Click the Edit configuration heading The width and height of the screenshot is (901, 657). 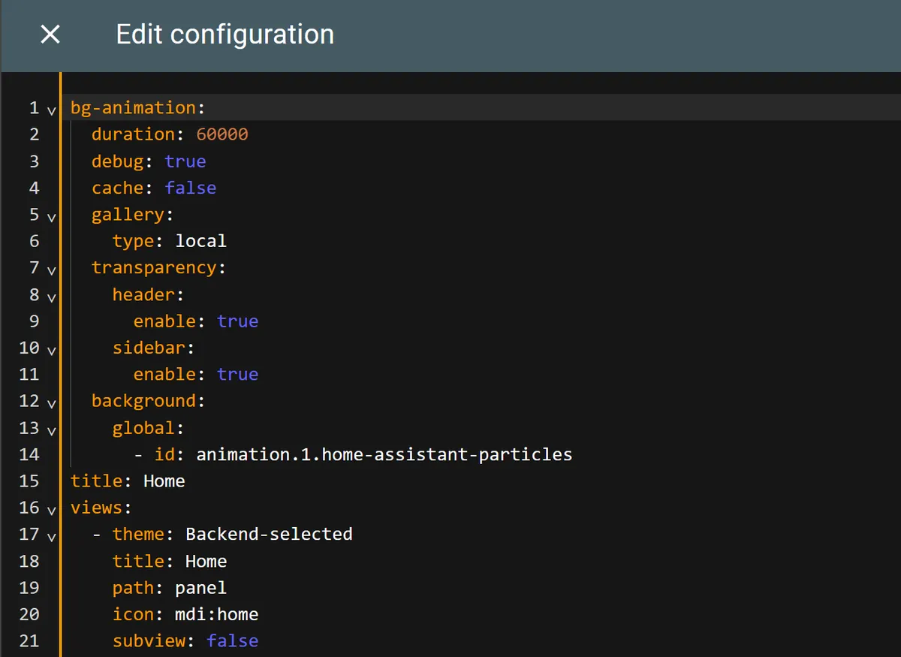coord(225,35)
